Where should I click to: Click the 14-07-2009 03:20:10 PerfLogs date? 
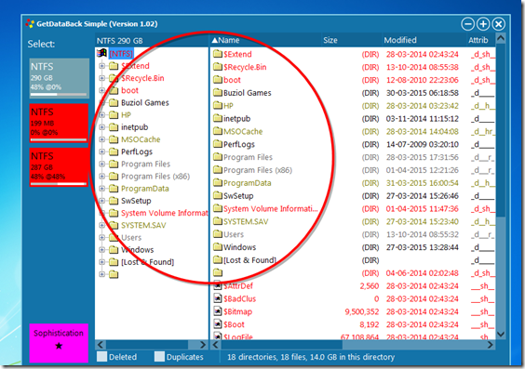tap(423, 144)
